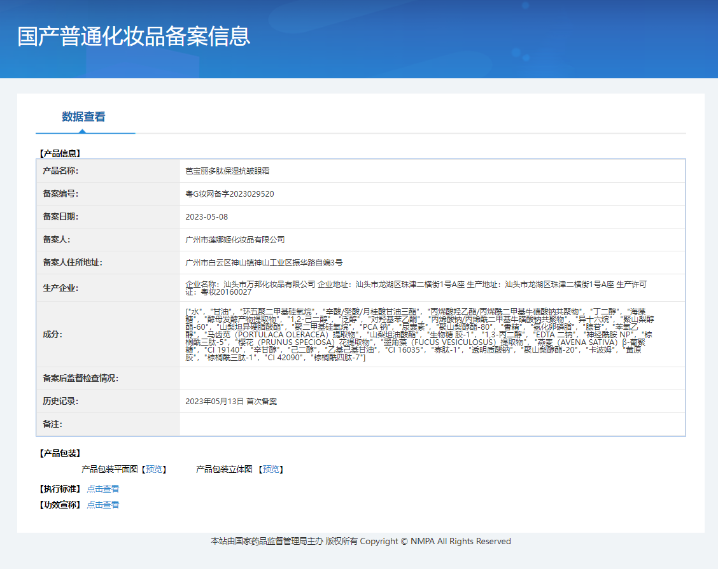Click the 产品包装 section heading
Viewport: 718px width, 569px height.
[x=60, y=453]
